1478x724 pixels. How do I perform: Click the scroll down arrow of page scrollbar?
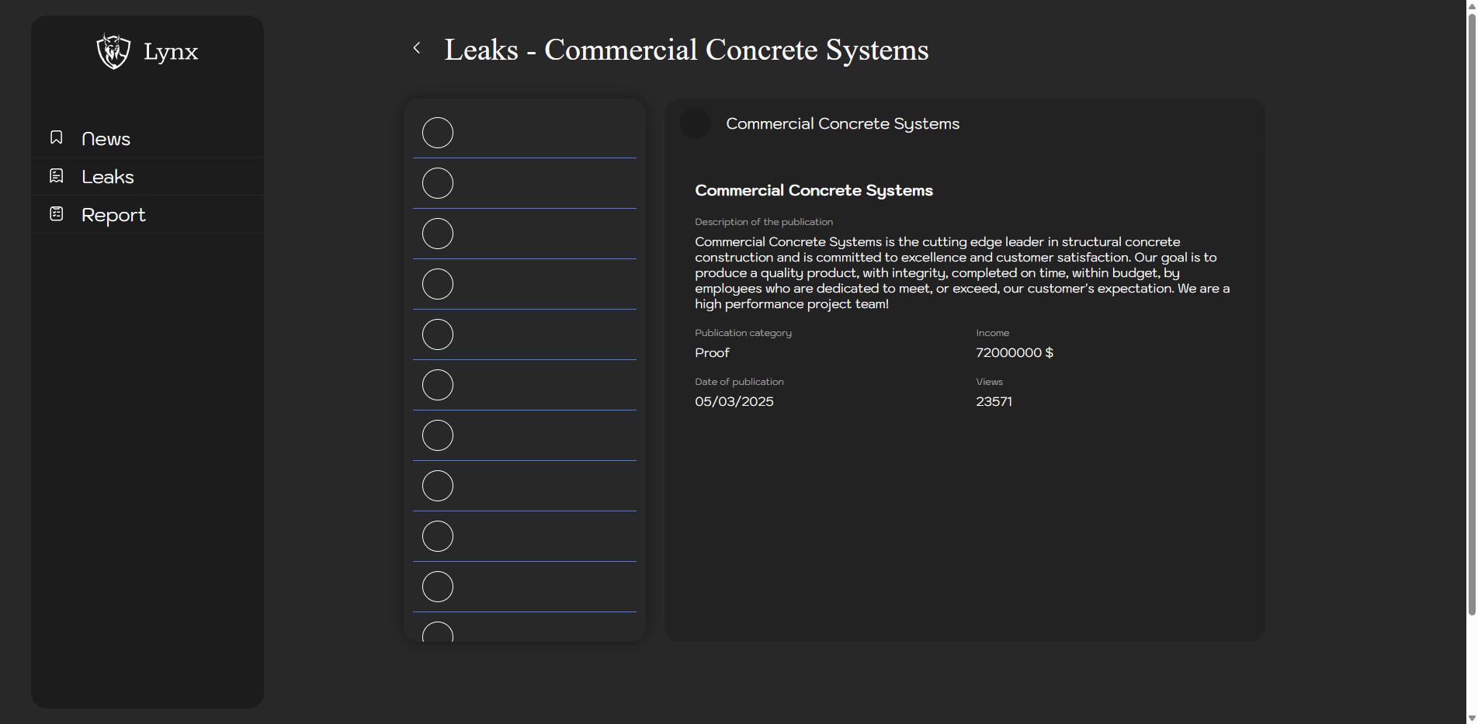click(x=1472, y=718)
